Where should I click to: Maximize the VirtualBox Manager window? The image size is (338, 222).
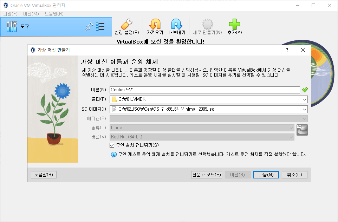click(313, 5)
